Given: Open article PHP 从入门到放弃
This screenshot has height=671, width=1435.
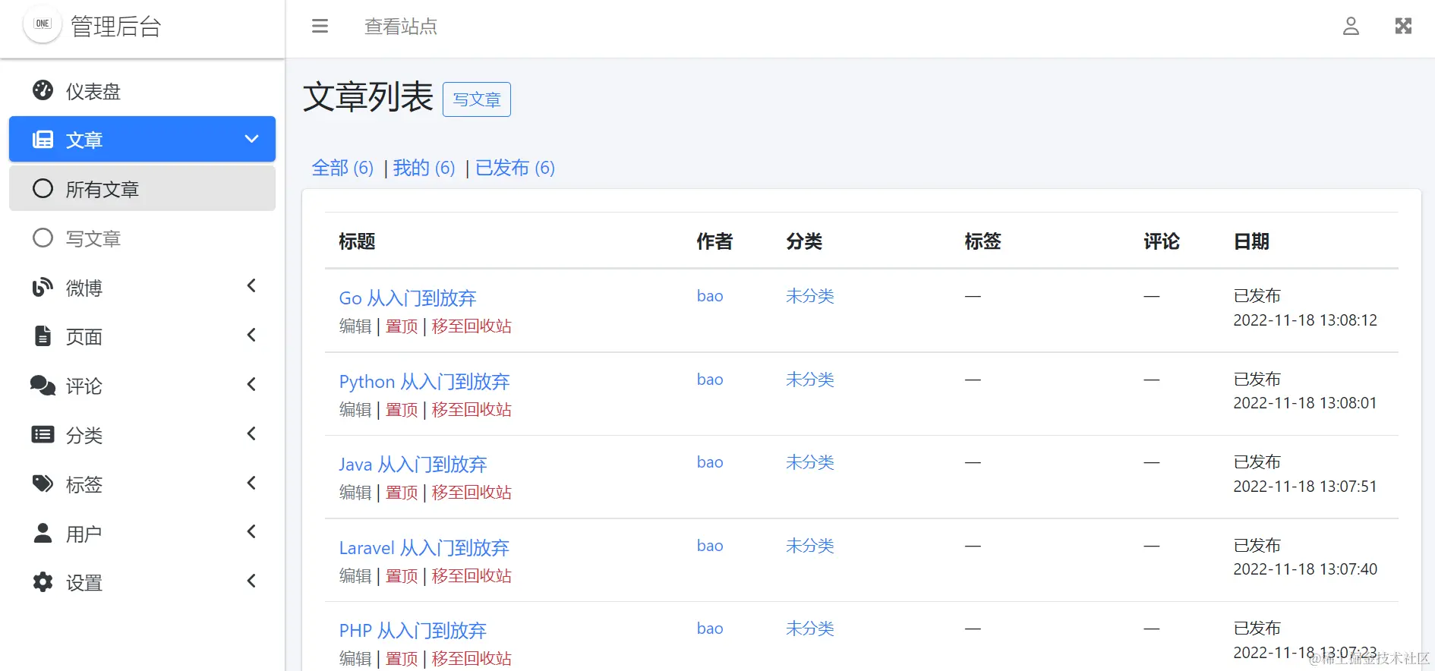Looking at the screenshot, I should click(412, 631).
